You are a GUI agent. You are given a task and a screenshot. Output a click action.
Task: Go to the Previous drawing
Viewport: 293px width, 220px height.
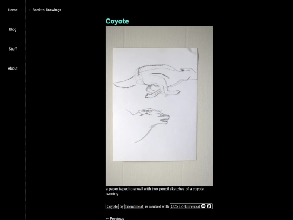[x=115, y=218]
